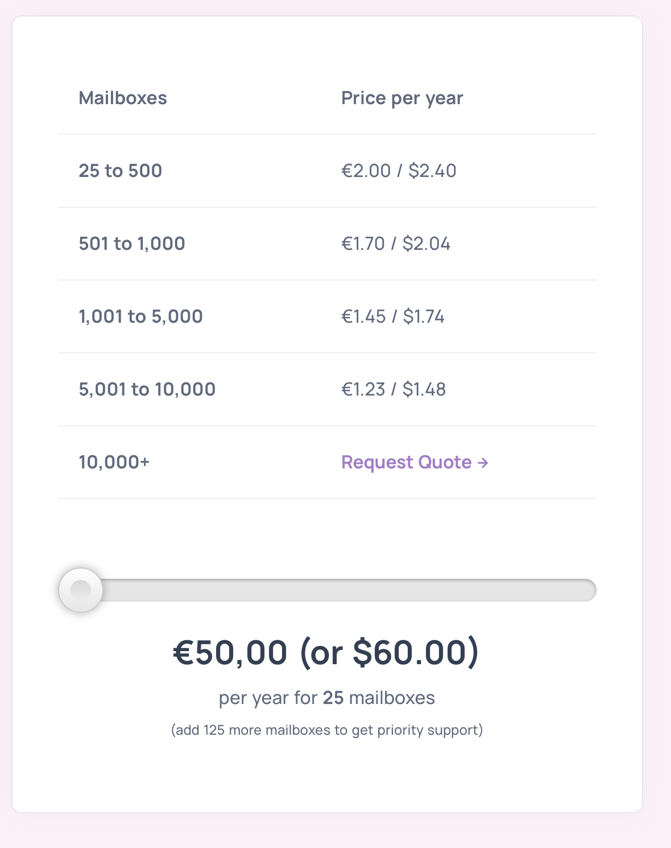671x848 pixels.
Task: Click the Price per year column header
Action: [x=402, y=98]
